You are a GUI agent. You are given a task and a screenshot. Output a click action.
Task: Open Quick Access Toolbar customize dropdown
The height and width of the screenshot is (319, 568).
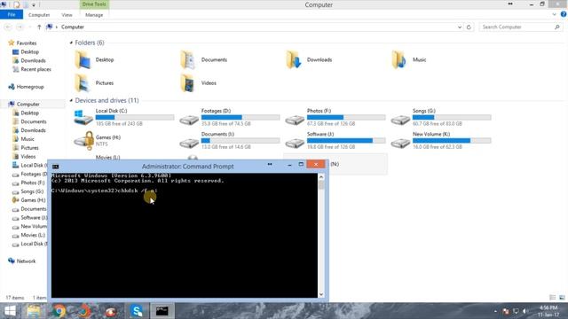coord(34,4)
